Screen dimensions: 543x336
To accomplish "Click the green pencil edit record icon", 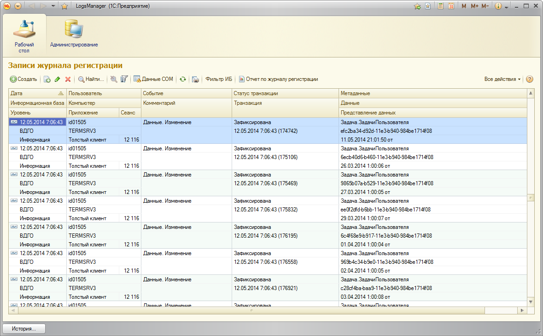I will point(57,79).
